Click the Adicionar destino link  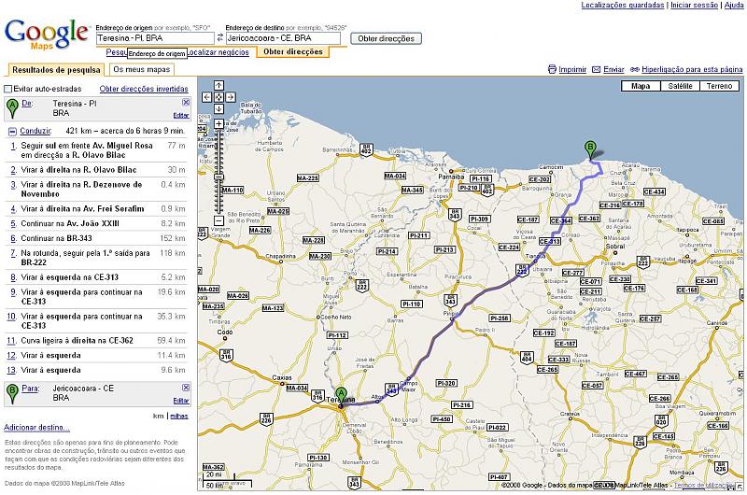tap(36, 428)
